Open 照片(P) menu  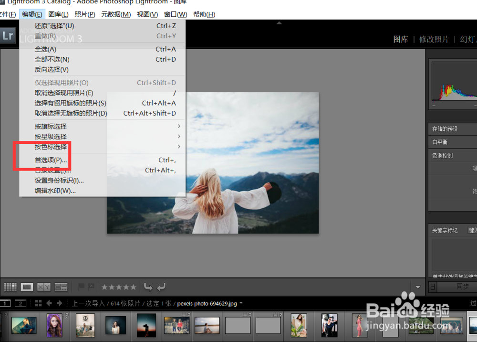click(x=85, y=14)
